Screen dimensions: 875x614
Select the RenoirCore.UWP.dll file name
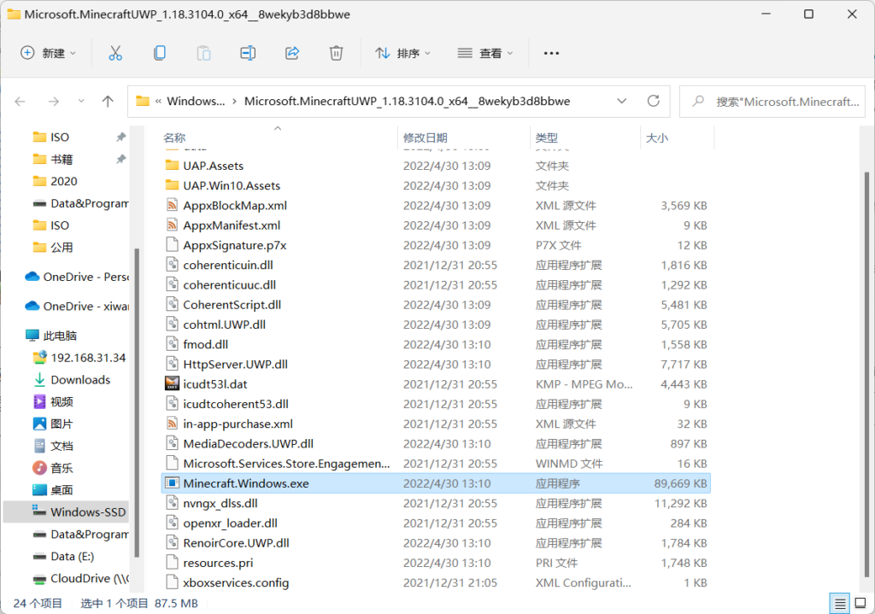(236, 543)
